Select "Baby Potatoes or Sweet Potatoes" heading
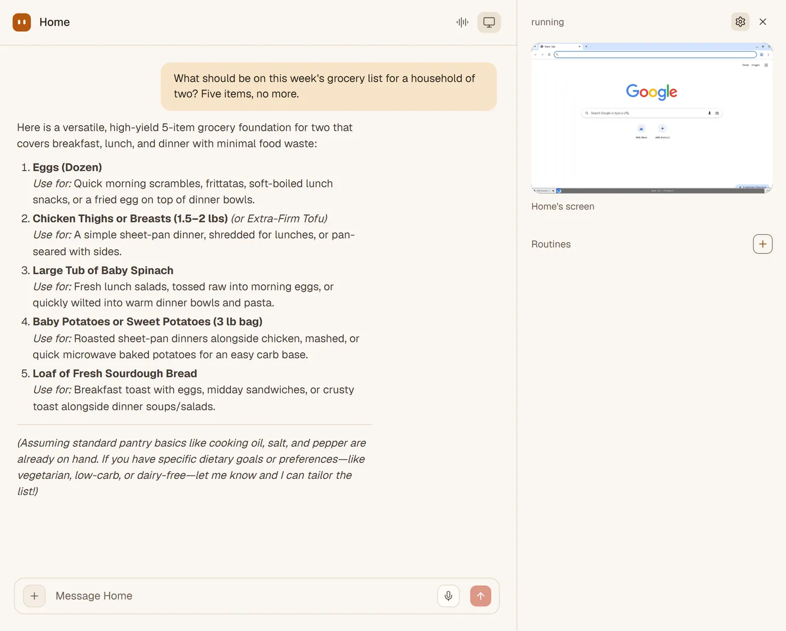 (147, 322)
